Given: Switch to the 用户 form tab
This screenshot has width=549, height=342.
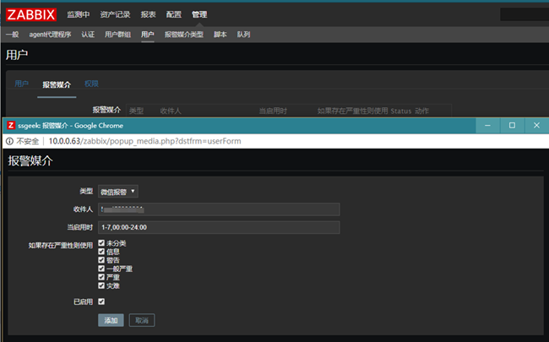Looking at the screenshot, I should [21, 84].
